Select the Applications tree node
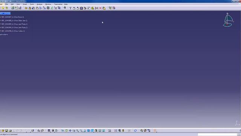 coord(4,34)
